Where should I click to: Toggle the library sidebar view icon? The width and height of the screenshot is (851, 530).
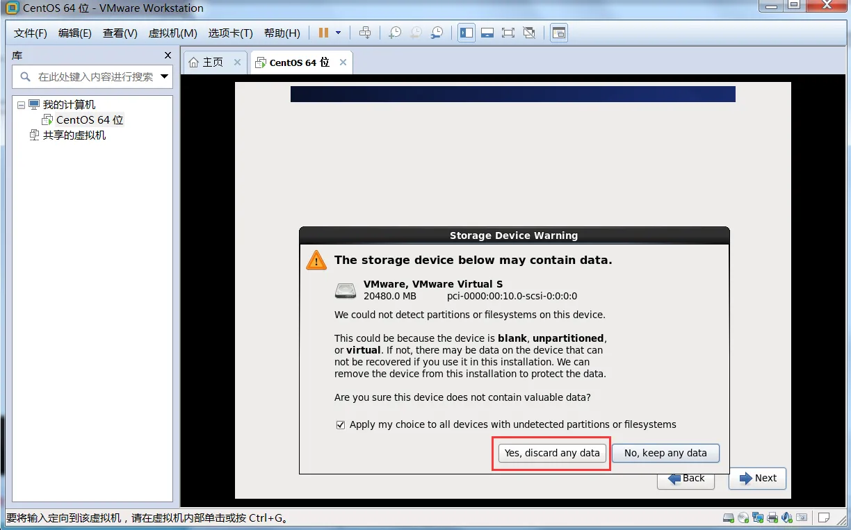point(467,33)
